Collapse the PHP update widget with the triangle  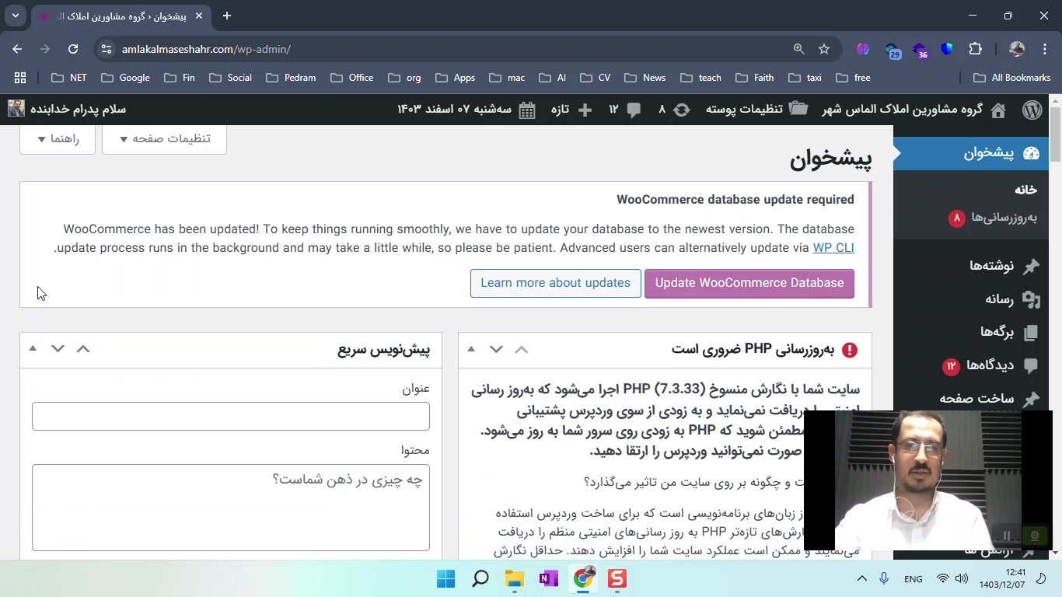[x=471, y=349]
